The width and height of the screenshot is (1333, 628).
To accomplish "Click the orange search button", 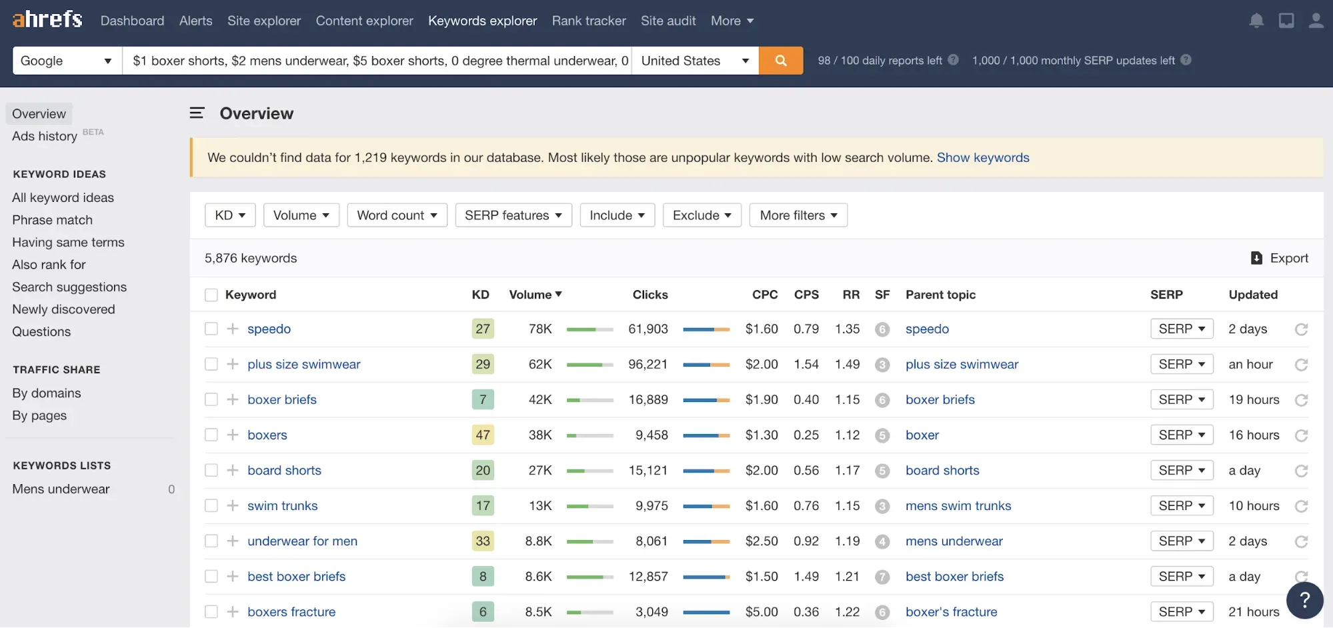I will point(780,61).
